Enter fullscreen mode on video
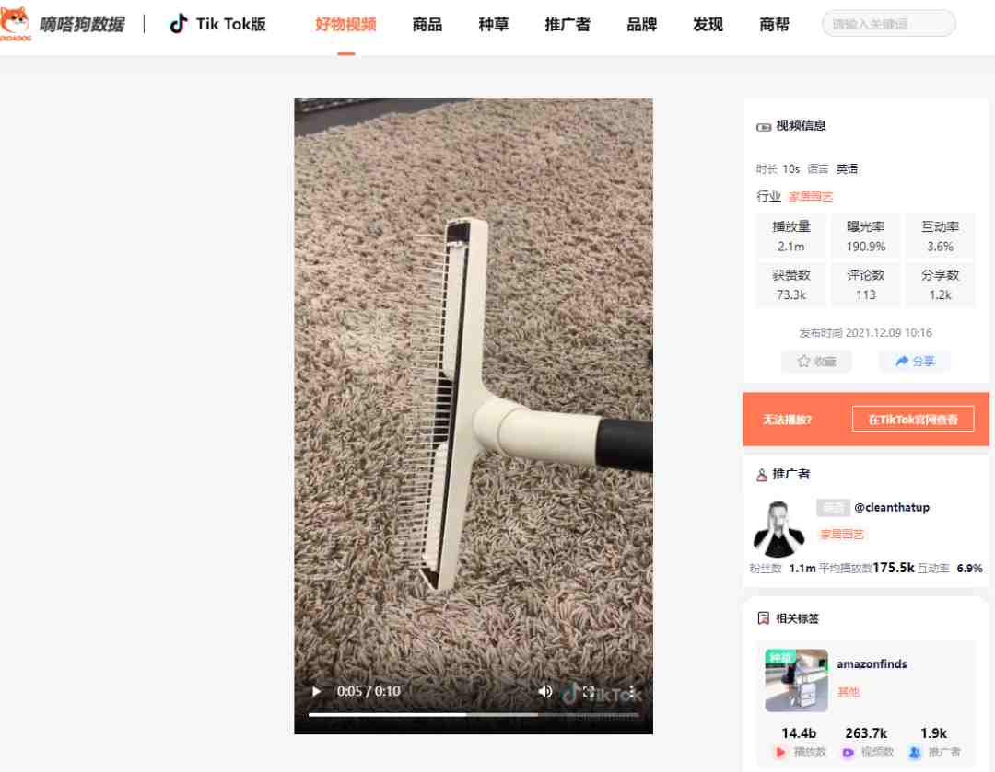Image resolution: width=995 pixels, height=772 pixels. coord(588,692)
